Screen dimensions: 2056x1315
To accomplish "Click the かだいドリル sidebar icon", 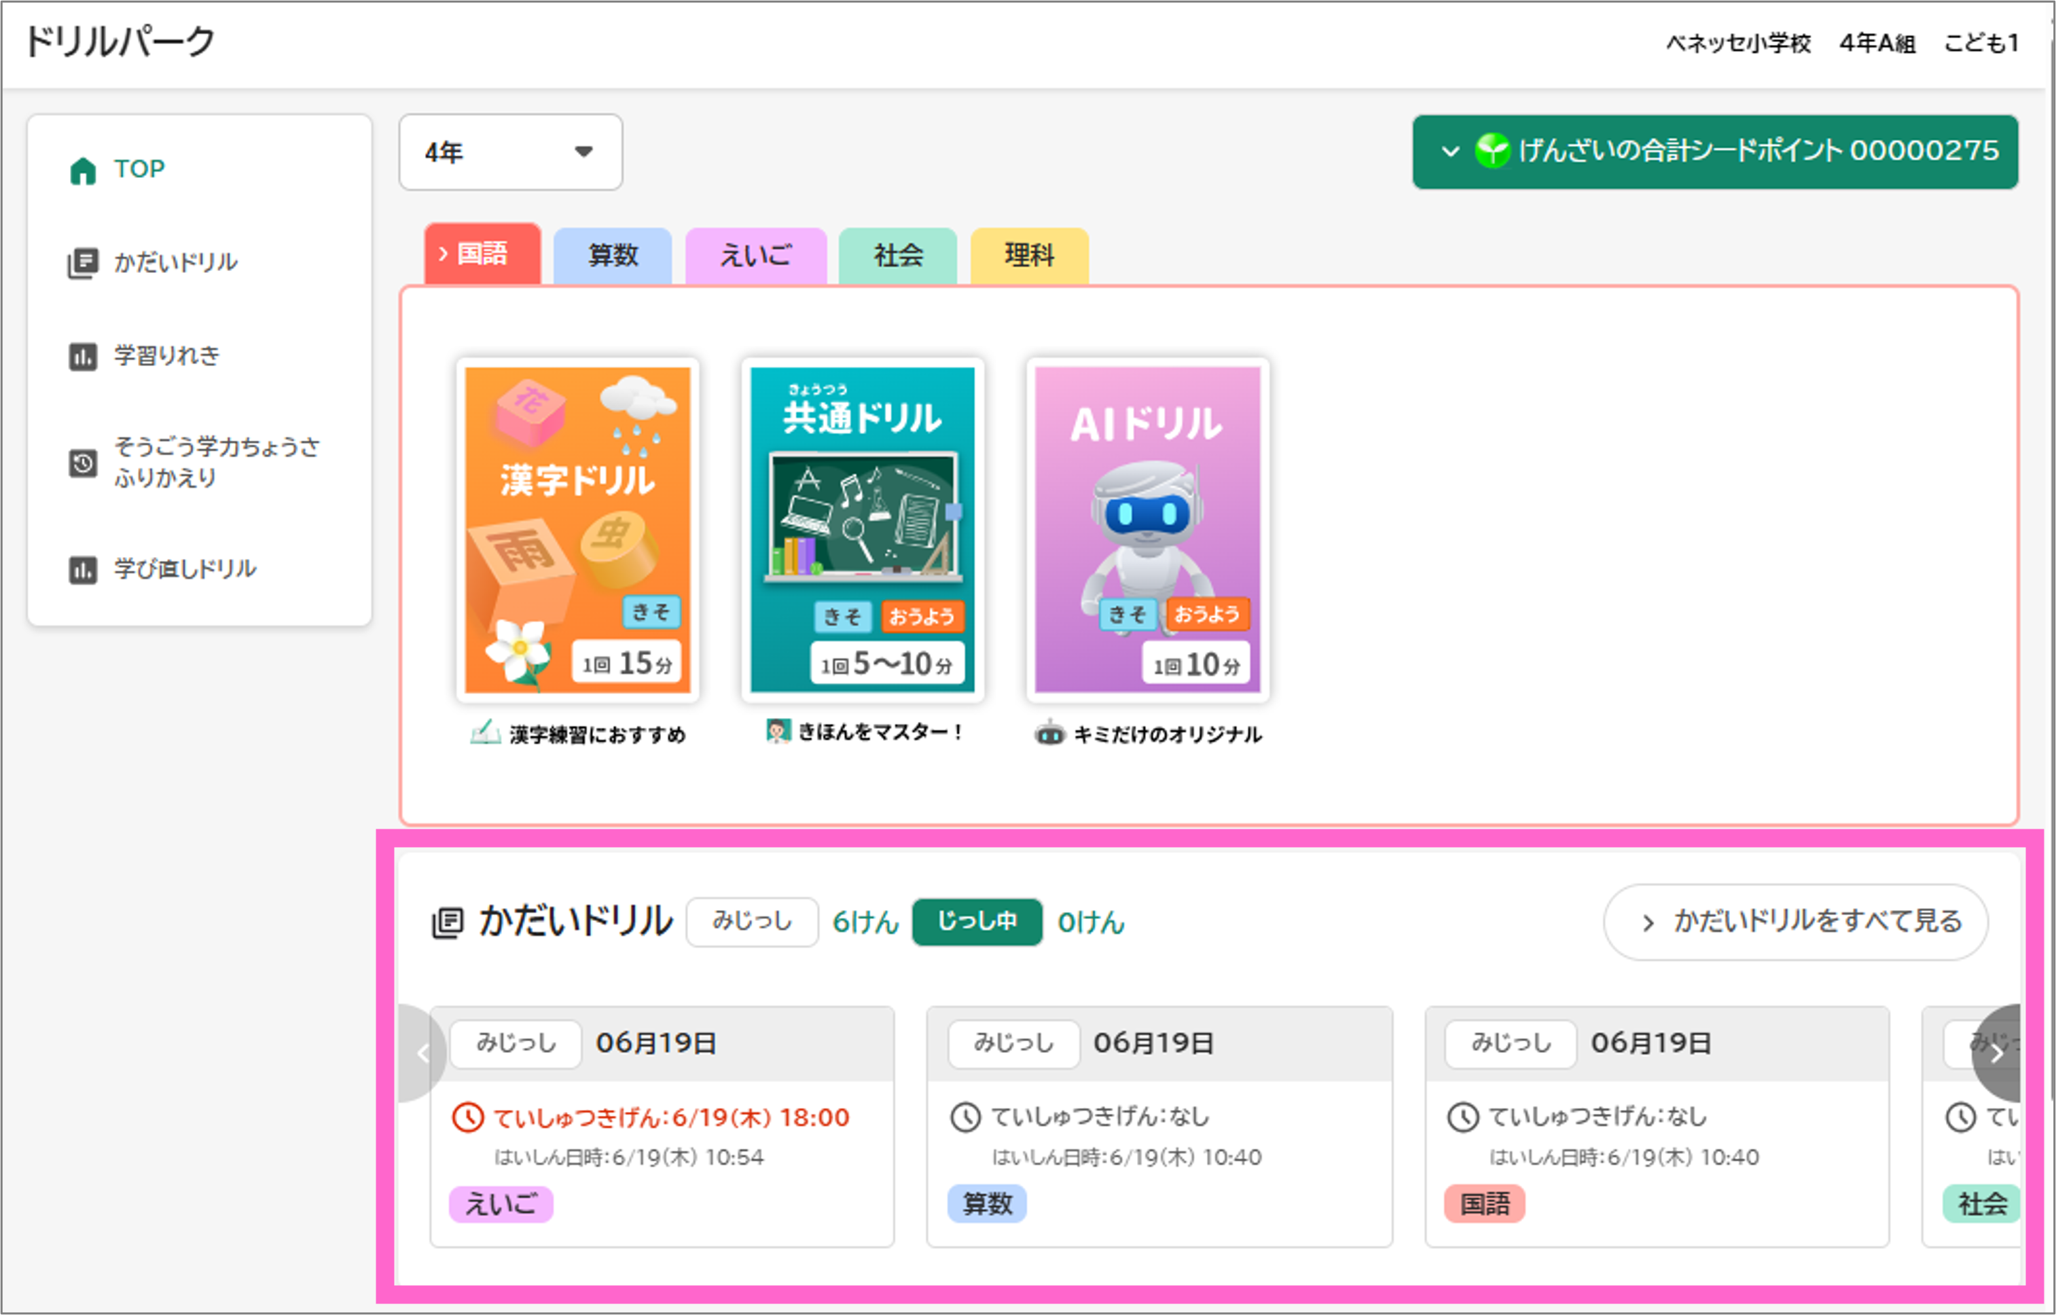I will tap(83, 263).
